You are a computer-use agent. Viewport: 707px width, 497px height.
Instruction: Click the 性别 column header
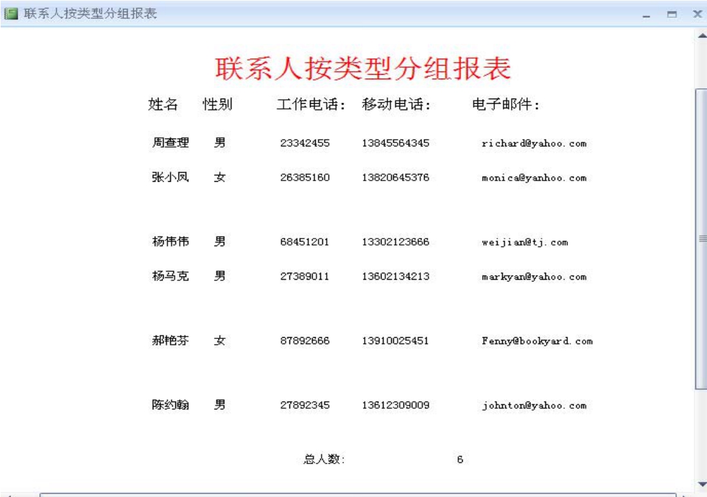(217, 105)
